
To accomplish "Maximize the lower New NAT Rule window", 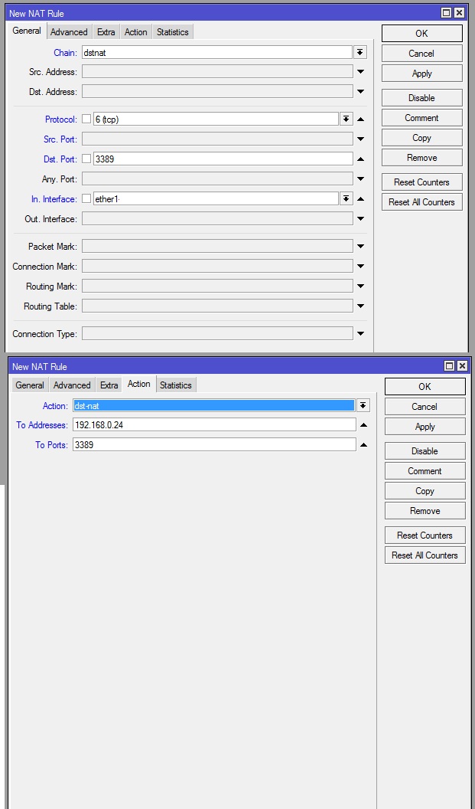I will [449, 365].
